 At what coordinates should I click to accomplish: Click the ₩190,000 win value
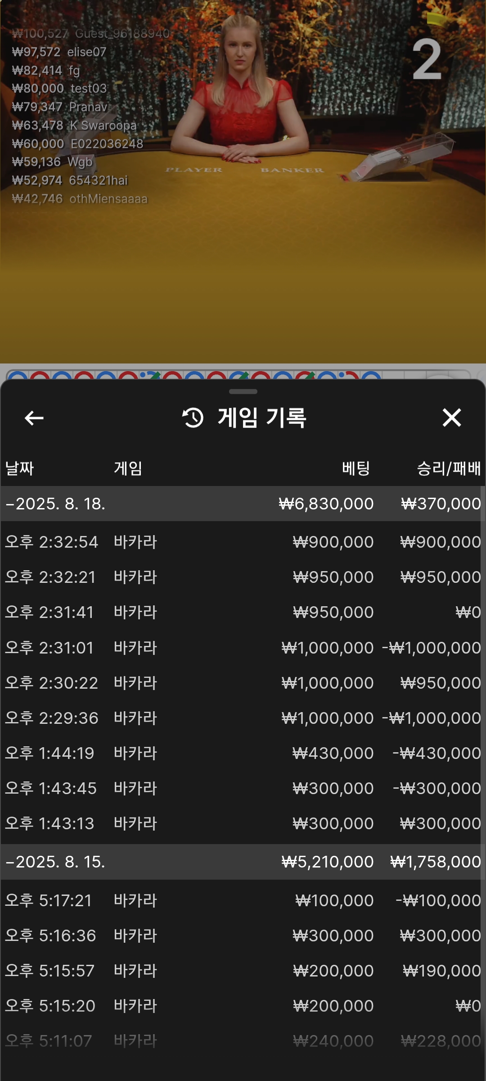[x=442, y=970]
